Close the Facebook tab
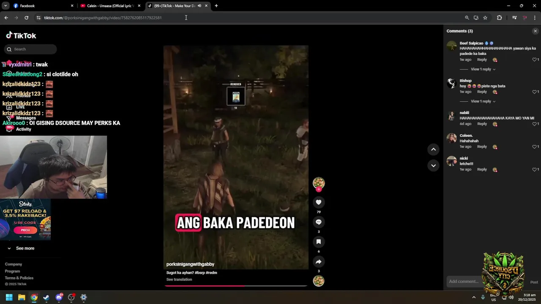541x304 pixels. (x=72, y=6)
